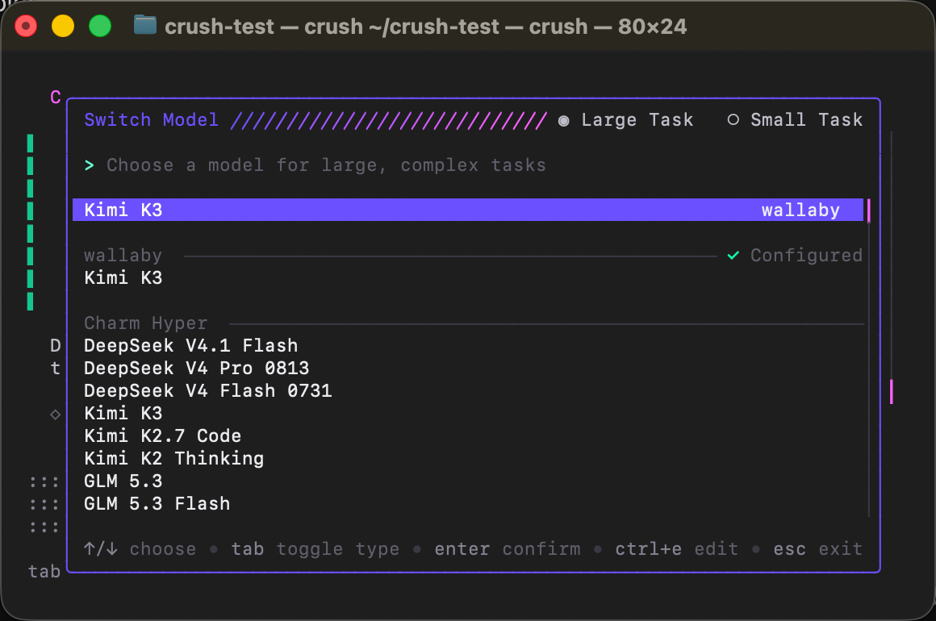Screen dimensions: 936x621
Task: Minimize the terminal window with yellow button
Action: coord(63,27)
